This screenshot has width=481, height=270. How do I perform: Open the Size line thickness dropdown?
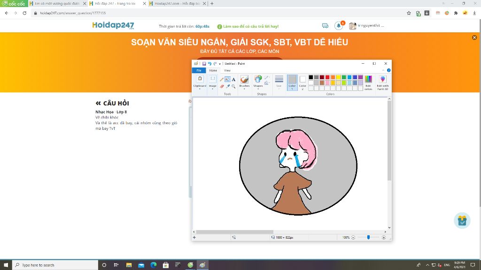(279, 82)
